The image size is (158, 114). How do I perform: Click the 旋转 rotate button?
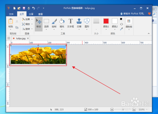click(x=26, y=29)
